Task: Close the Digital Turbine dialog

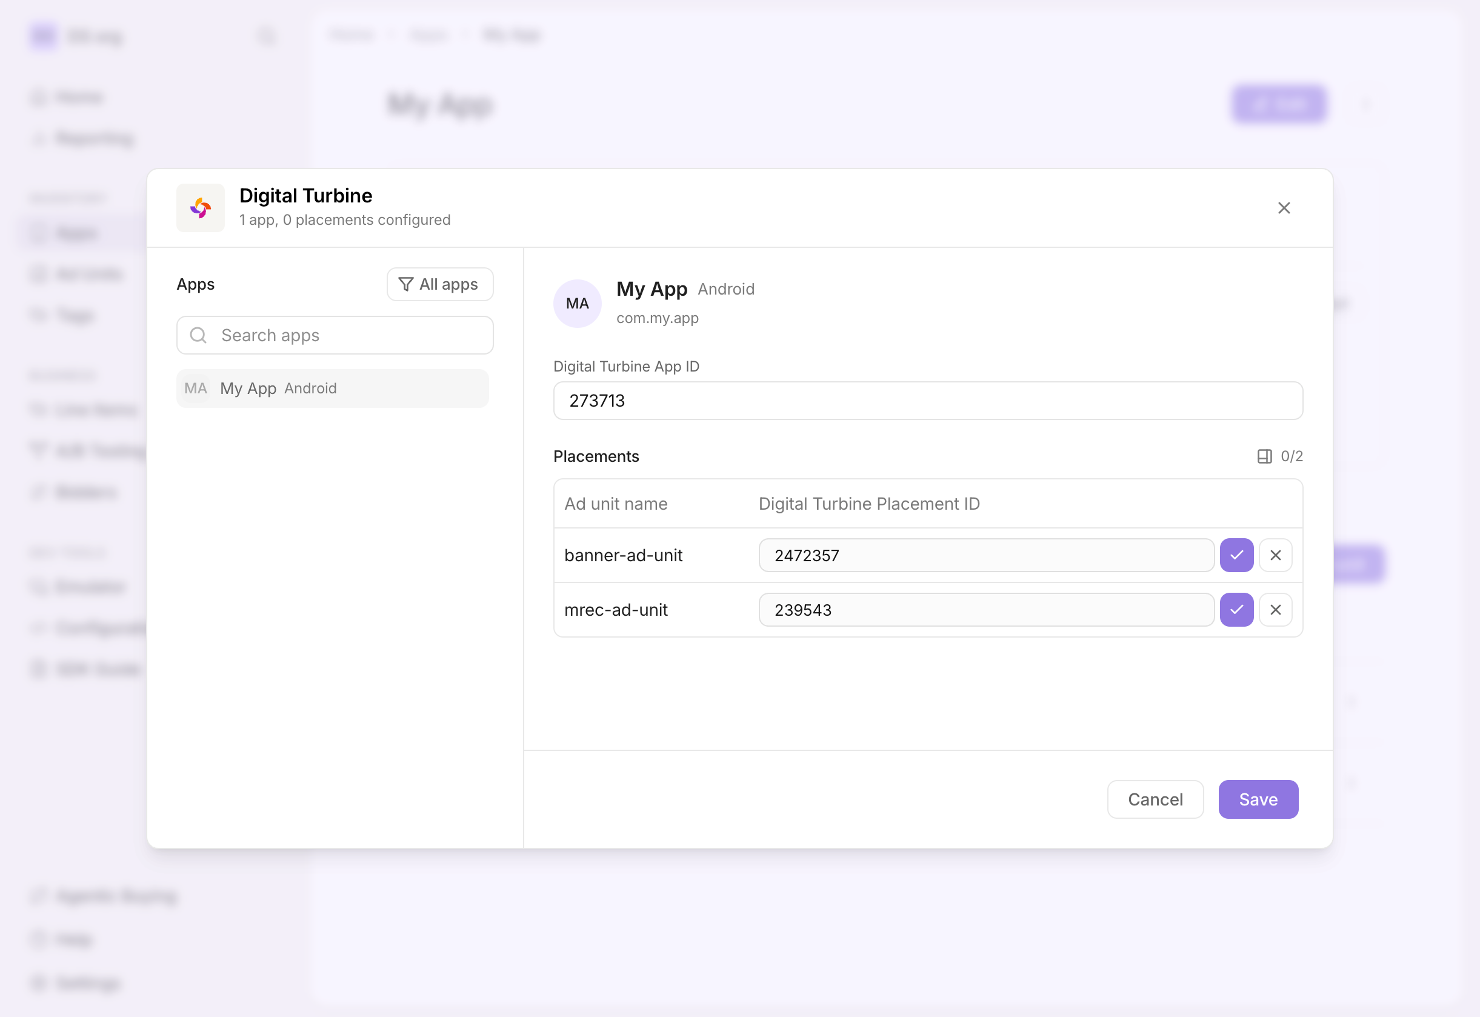Action: tap(1284, 208)
